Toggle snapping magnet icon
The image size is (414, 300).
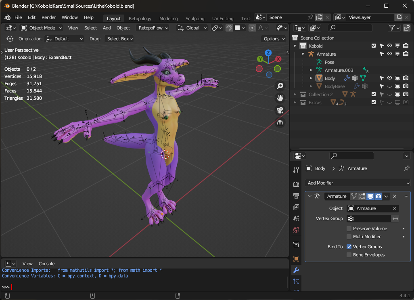click(229, 28)
